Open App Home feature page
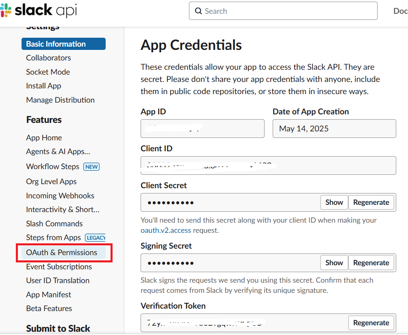This screenshot has height=335, width=408. [44, 137]
